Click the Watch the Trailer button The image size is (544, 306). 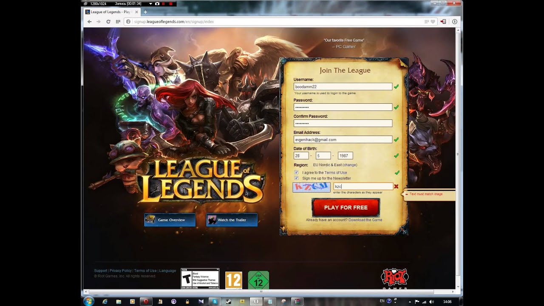[232, 220]
